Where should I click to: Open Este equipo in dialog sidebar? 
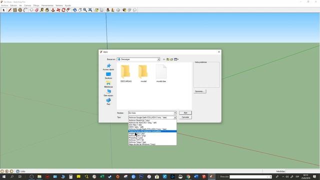click(x=108, y=93)
